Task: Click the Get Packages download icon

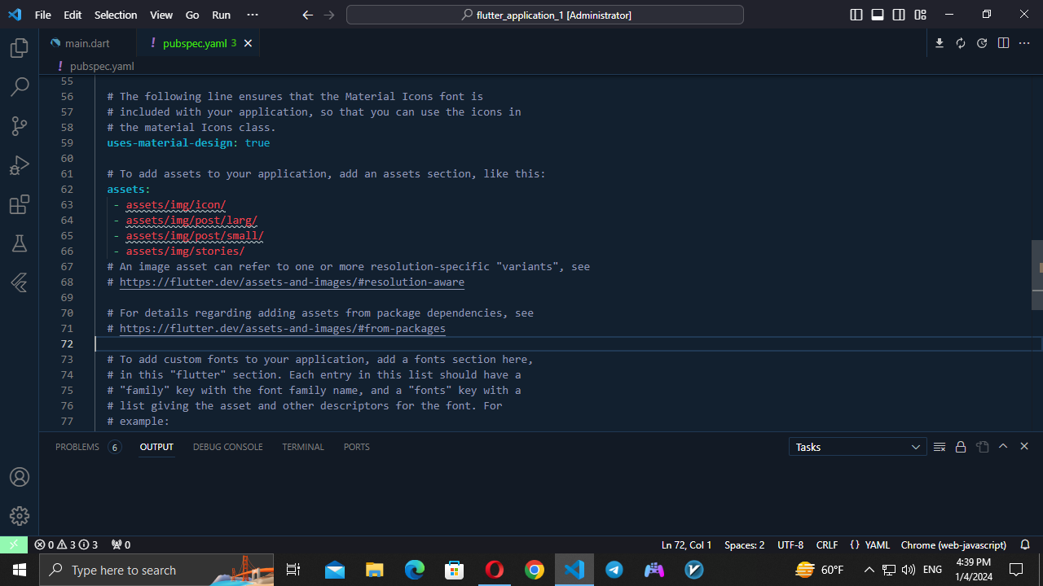Action: [940, 43]
